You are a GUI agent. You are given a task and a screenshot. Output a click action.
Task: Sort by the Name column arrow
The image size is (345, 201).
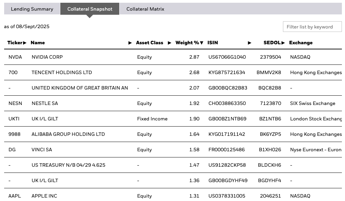[x=130, y=43]
